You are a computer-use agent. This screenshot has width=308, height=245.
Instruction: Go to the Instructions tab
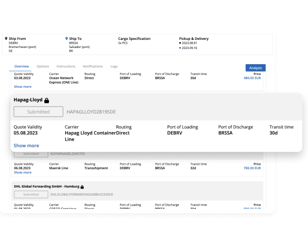coord(66,66)
